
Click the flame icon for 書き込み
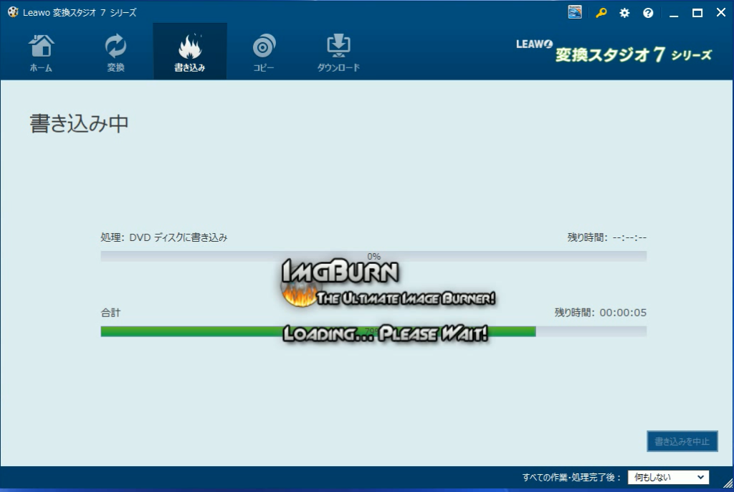pyautogui.click(x=190, y=47)
